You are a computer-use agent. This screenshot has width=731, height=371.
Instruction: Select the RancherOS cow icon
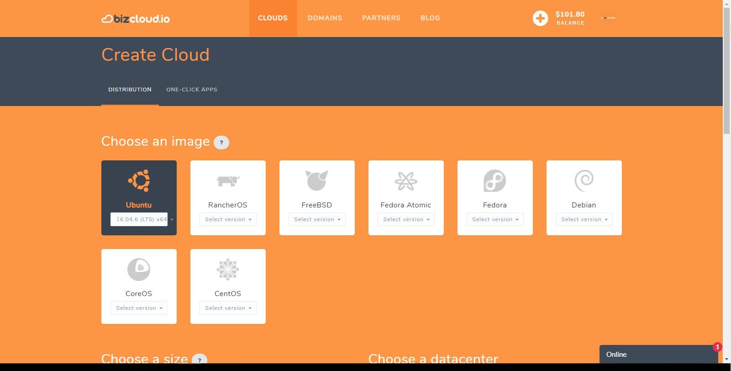coord(228,181)
